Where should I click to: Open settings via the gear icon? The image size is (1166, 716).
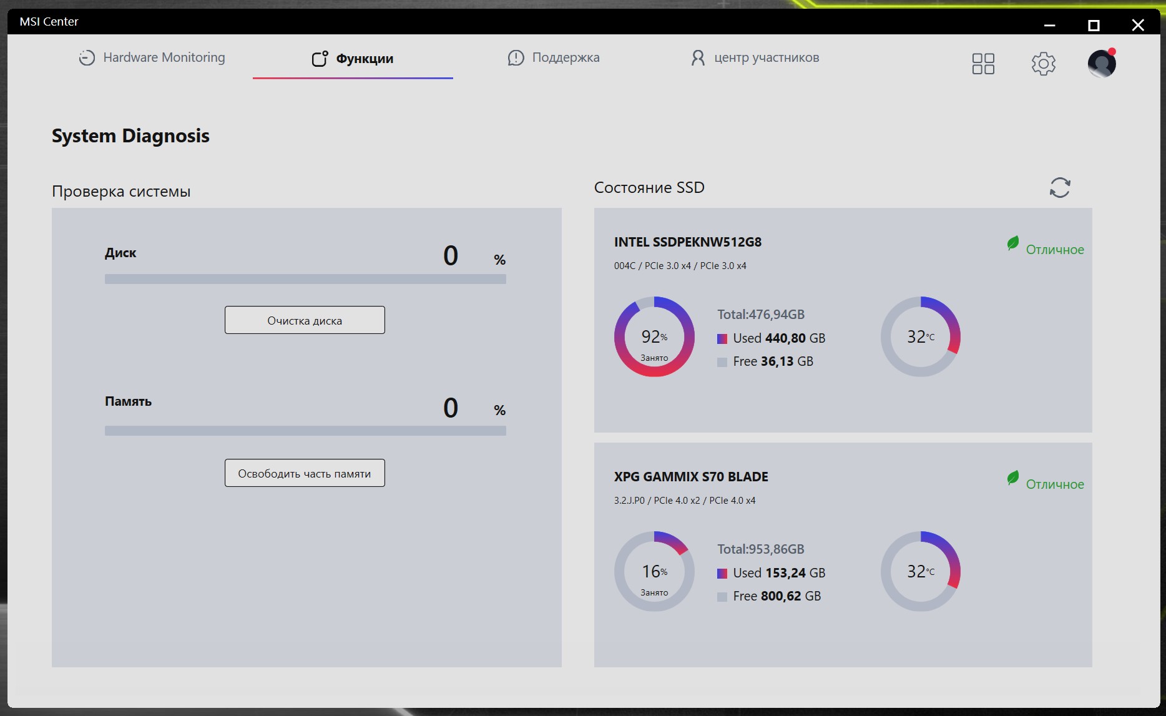[1043, 64]
